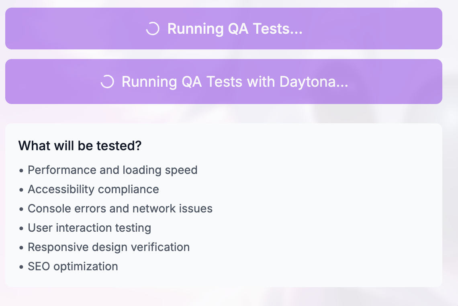
Task: Click the What will be tested? heading
Action: pyautogui.click(x=80, y=146)
